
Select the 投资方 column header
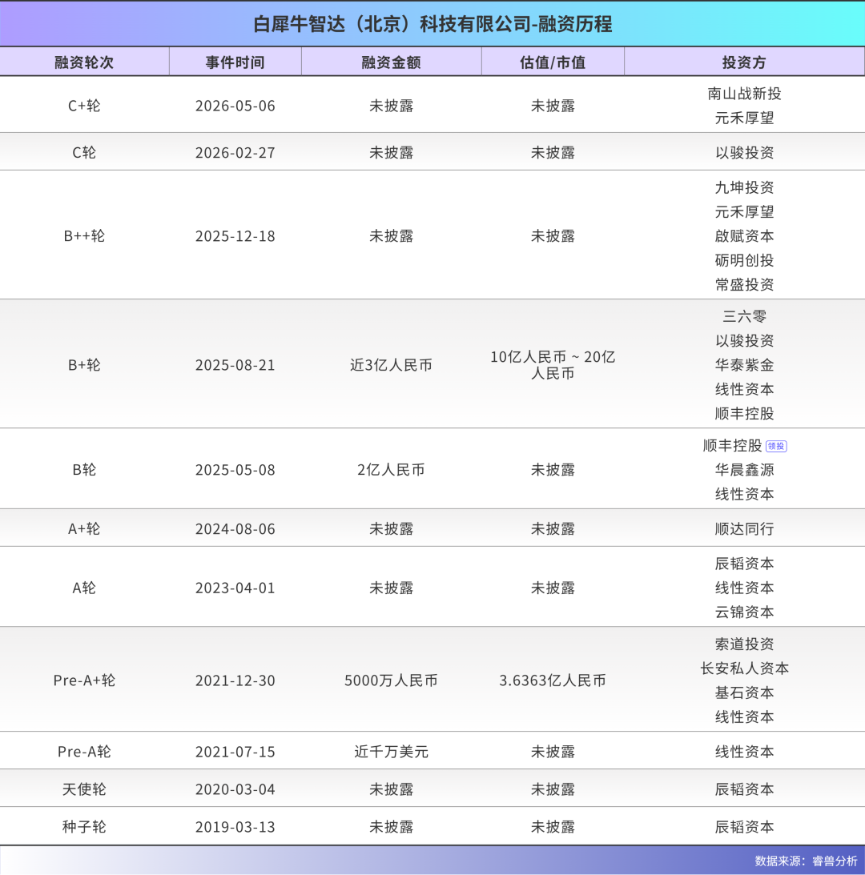[744, 62]
